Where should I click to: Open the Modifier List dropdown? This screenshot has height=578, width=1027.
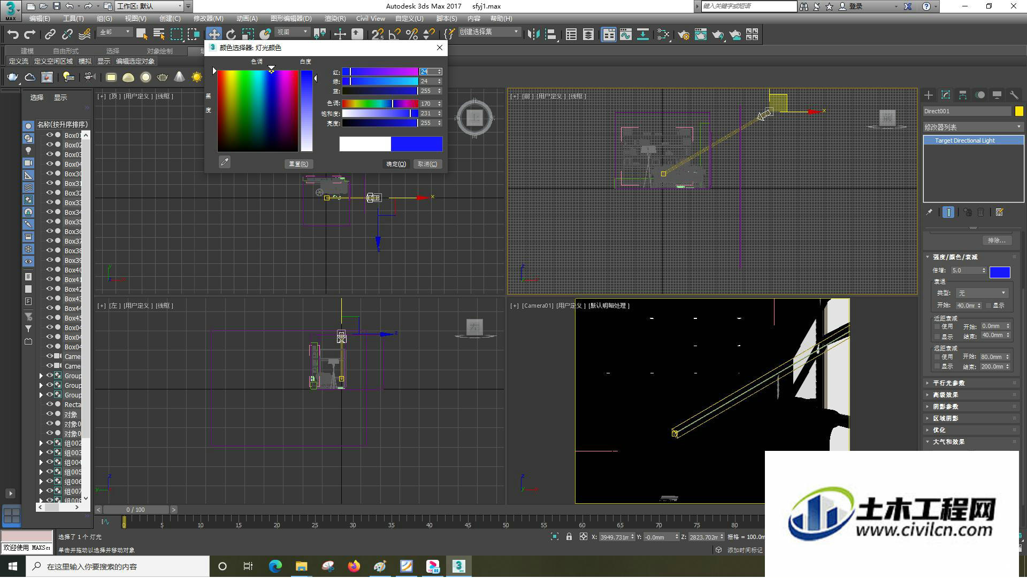973,127
